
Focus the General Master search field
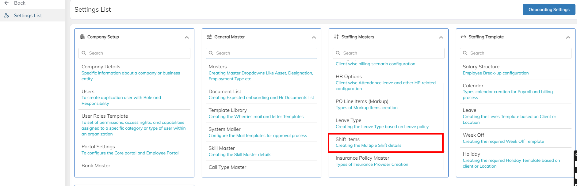click(262, 53)
